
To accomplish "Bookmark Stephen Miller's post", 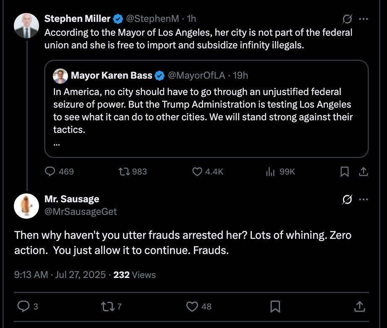I will [345, 172].
